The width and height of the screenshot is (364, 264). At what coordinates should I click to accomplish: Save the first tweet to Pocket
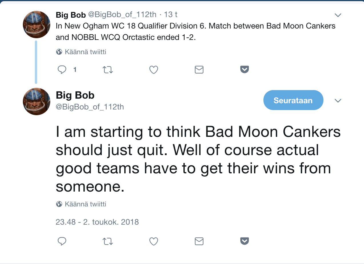click(x=244, y=69)
